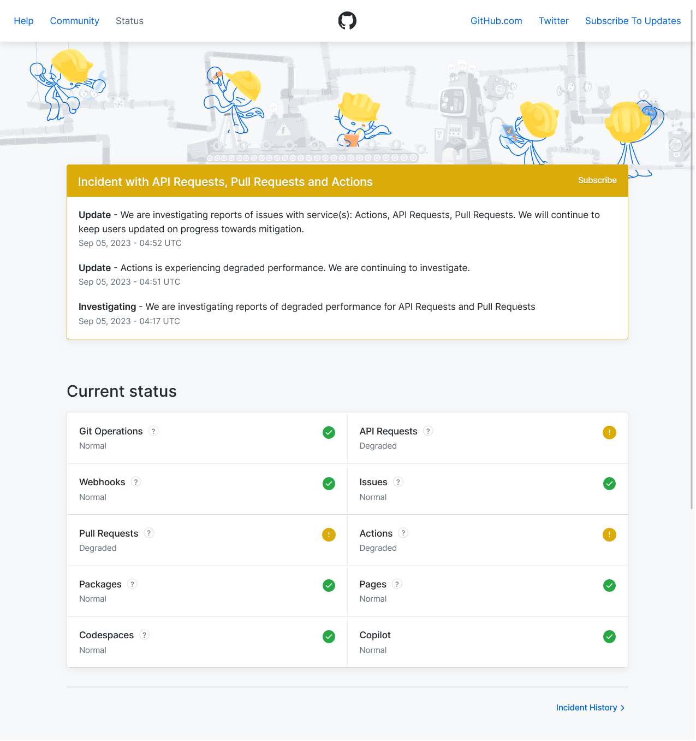This screenshot has width=696, height=741.
Task: Click the help icon next to Webhooks
Action: [136, 482]
